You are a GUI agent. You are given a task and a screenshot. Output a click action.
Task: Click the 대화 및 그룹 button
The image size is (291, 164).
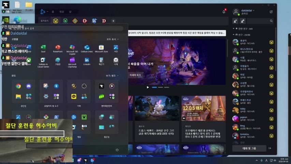tap(253, 148)
